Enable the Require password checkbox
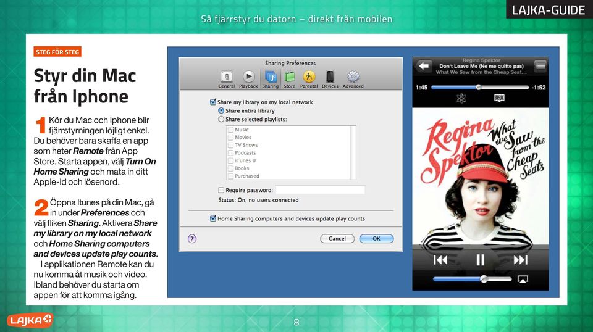Screen dimensions: 593x332 point(221,190)
